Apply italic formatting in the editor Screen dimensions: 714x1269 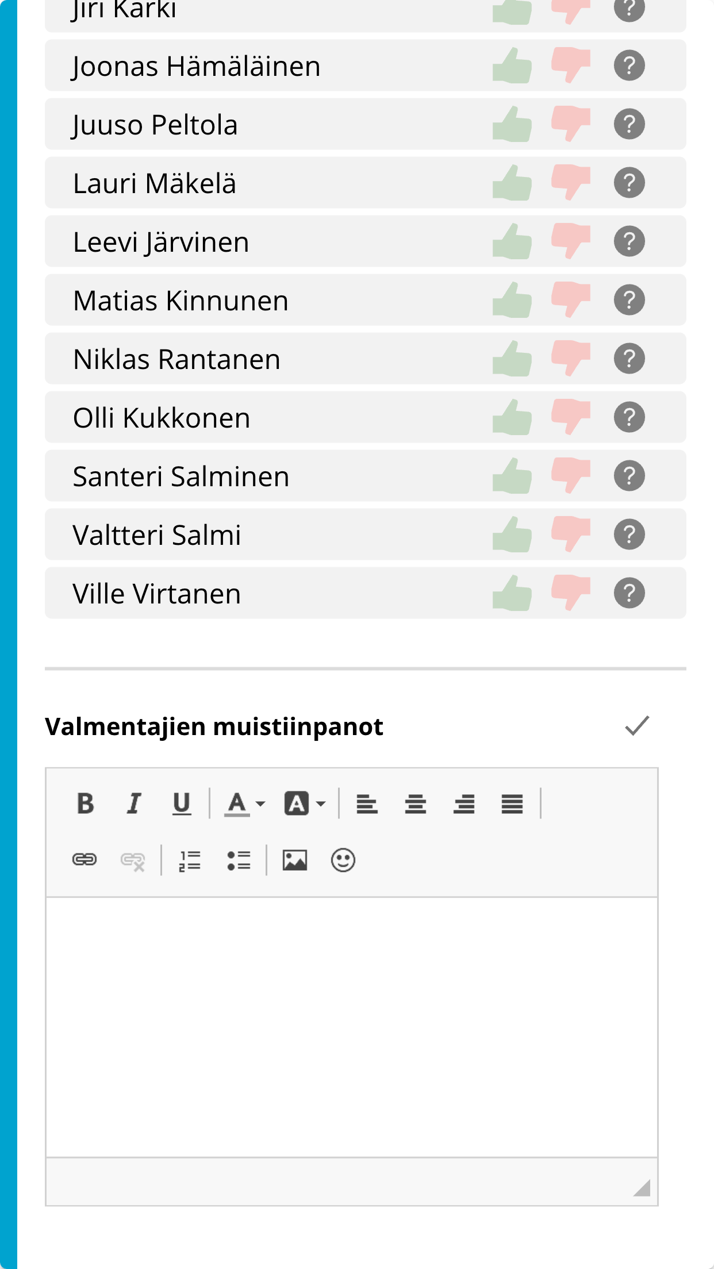click(x=133, y=803)
